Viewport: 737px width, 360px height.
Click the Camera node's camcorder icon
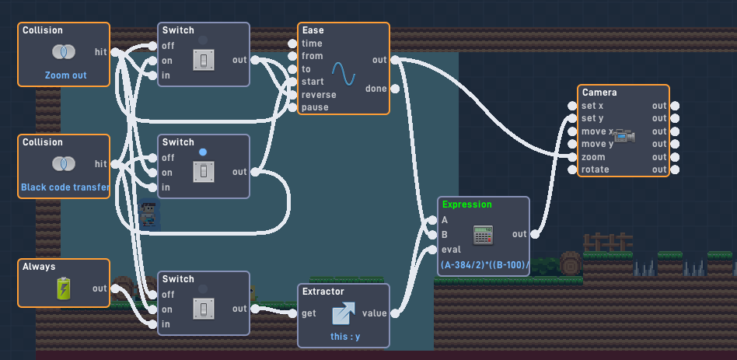(x=624, y=136)
